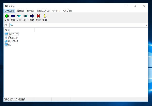
Task: Open the ファイル(F) menu
Action: pos(9,11)
